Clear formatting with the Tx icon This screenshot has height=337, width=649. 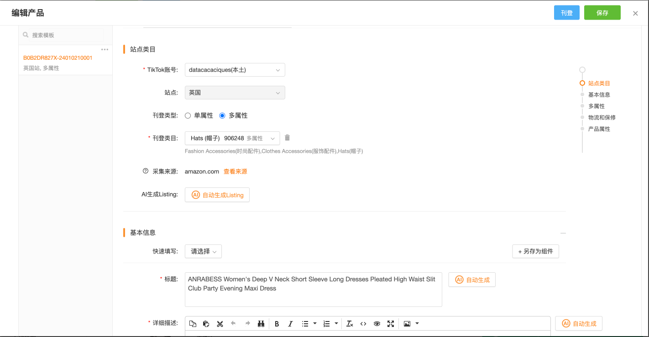(350, 324)
